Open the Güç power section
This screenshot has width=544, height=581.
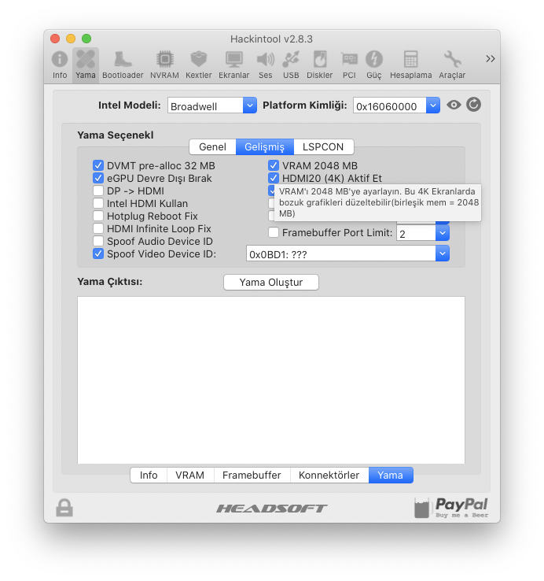pos(374,64)
